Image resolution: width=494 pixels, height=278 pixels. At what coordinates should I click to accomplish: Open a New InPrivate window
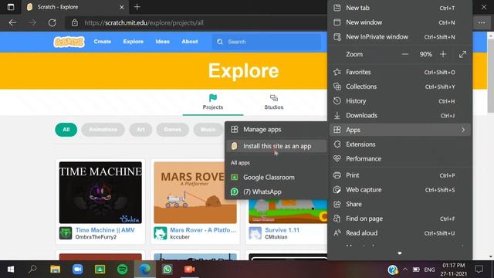[x=400, y=37]
